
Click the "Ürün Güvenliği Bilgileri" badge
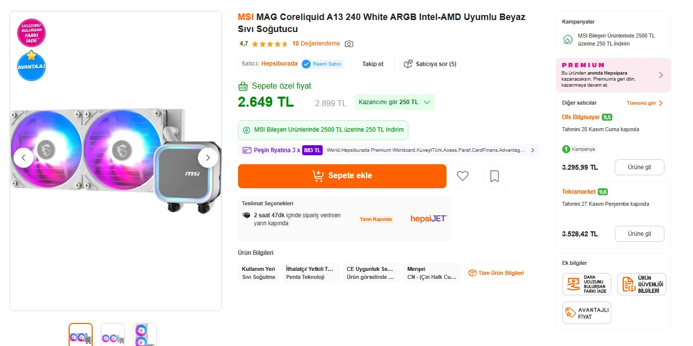(641, 284)
